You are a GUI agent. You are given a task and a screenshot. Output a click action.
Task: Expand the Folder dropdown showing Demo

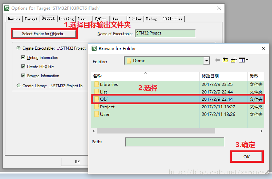(206, 61)
